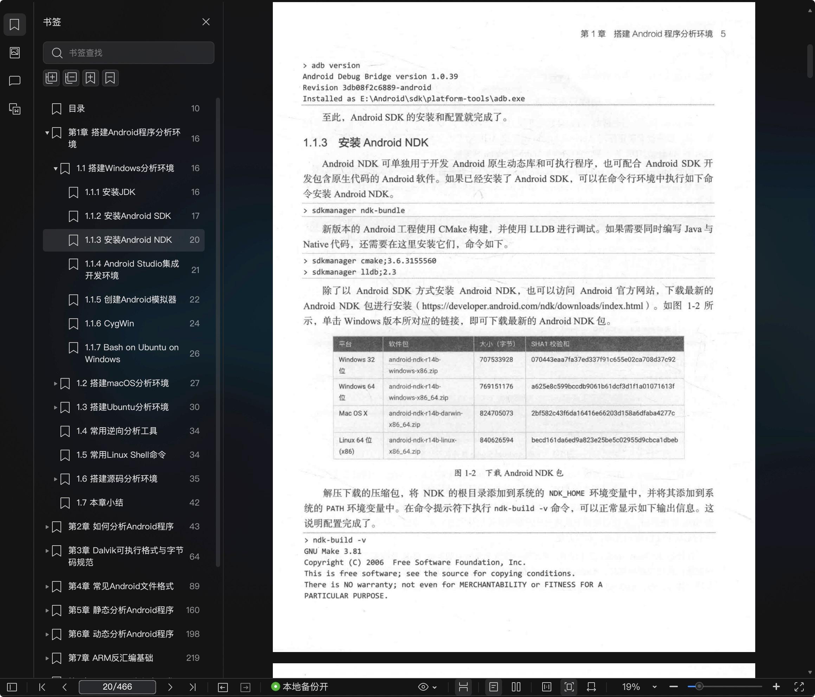Toggle local backup status
Screen dimensions: 815x697
(x=300, y=687)
